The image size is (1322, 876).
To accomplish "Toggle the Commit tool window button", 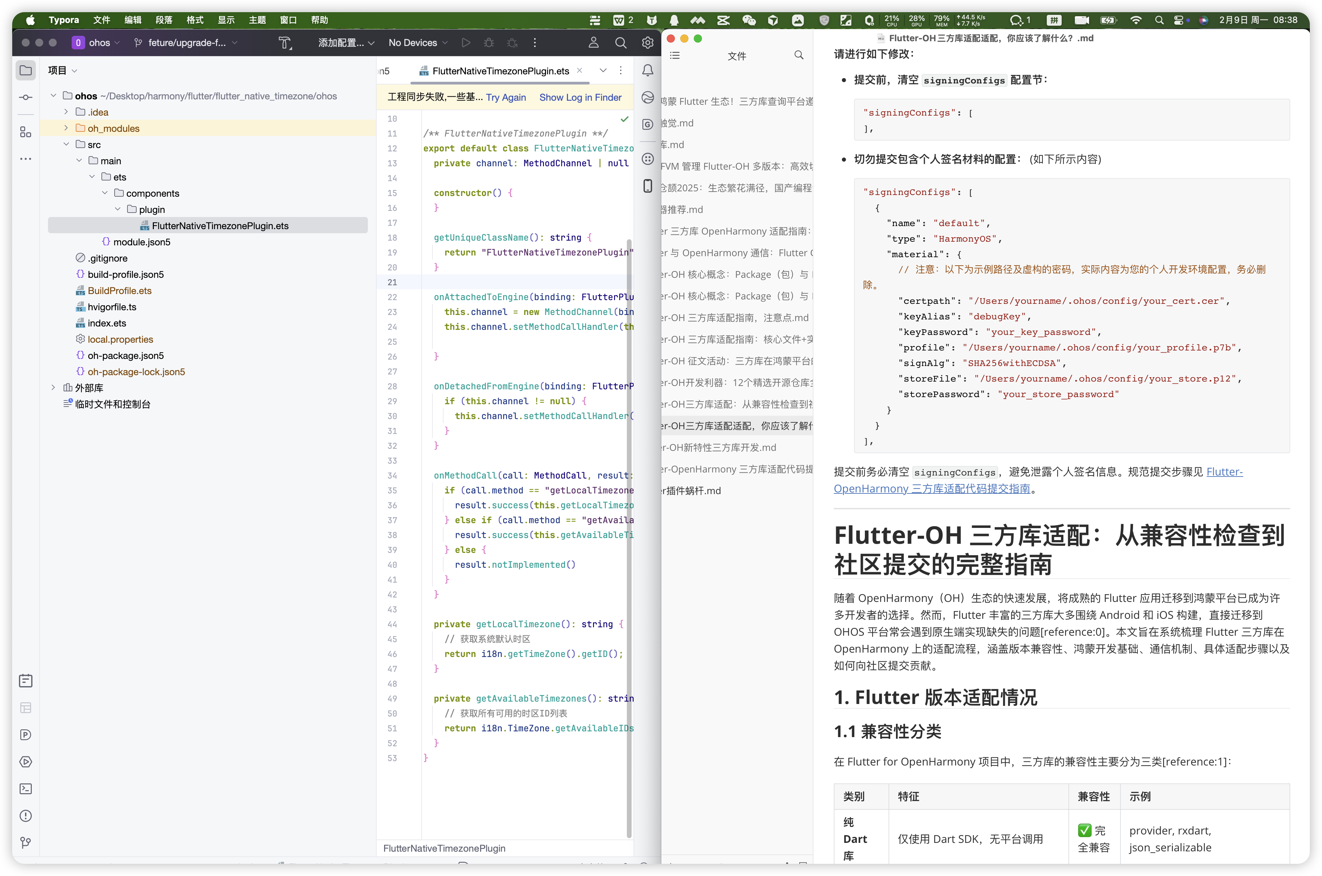I will (x=26, y=98).
